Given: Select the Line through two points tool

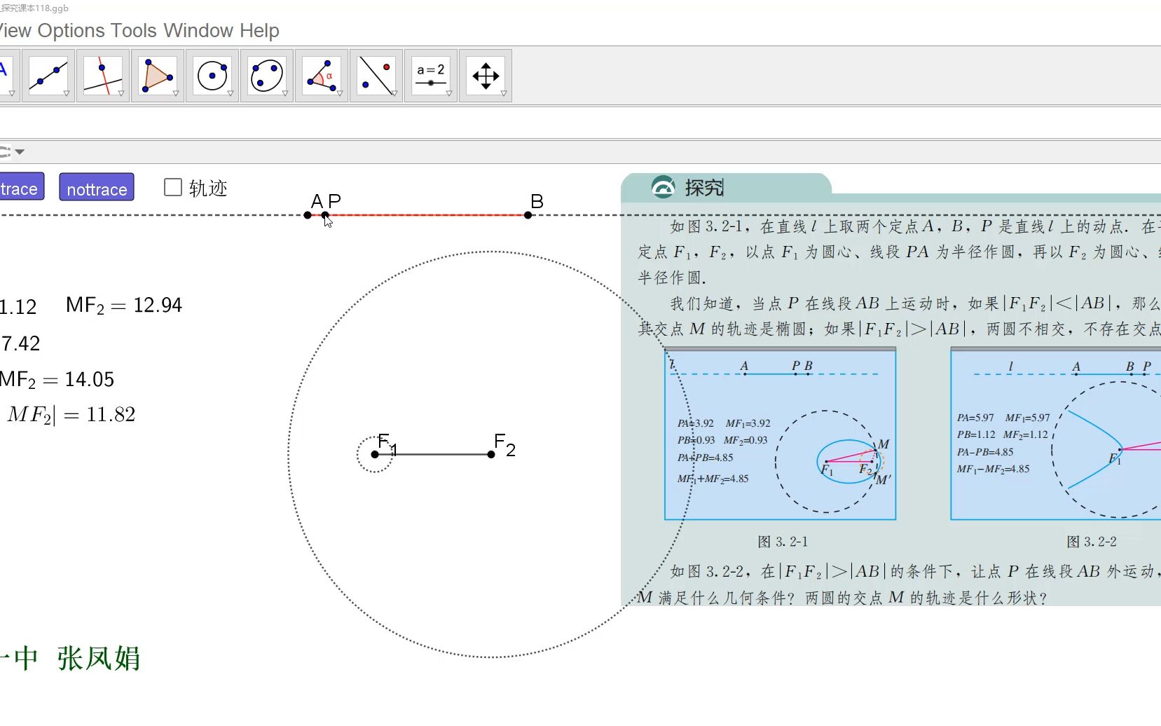Looking at the screenshot, I should (x=48, y=76).
